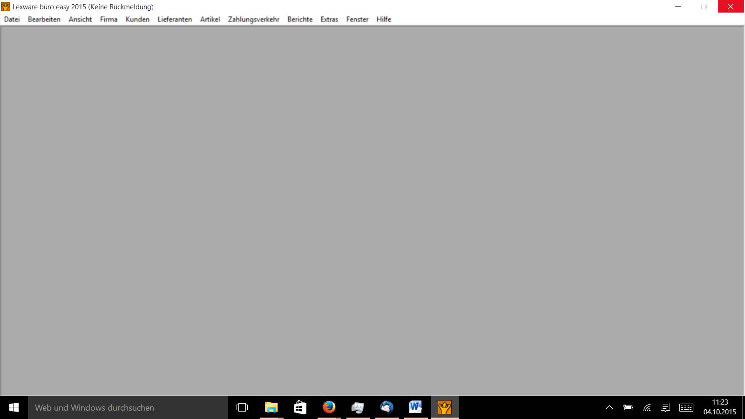Image resolution: width=745 pixels, height=419 pixels.
Task: Open the Zahlungsverkehr menu
Action: point(254,19)
